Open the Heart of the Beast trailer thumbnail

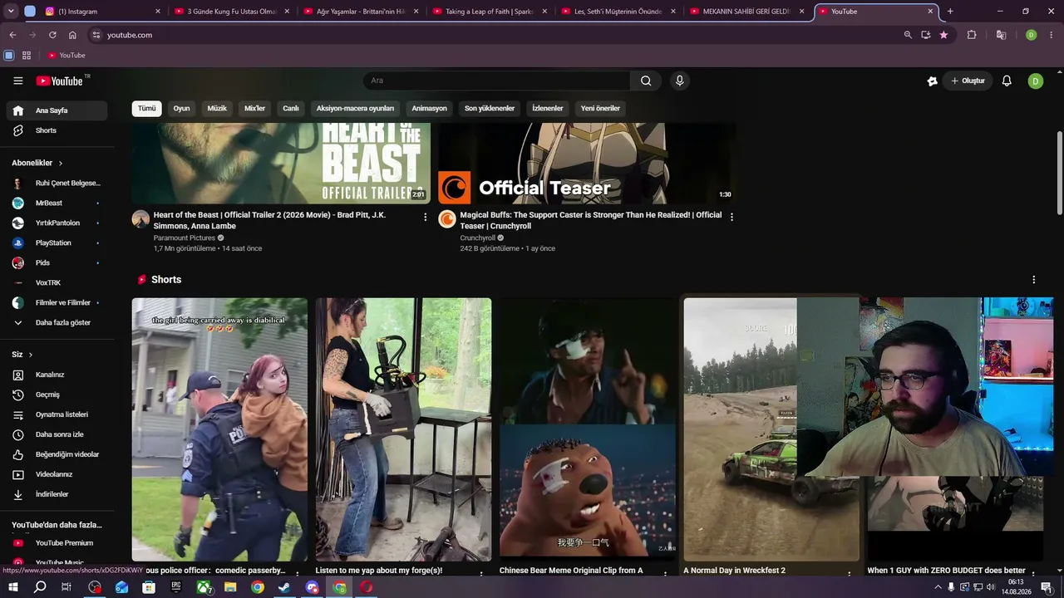point(281,164)
